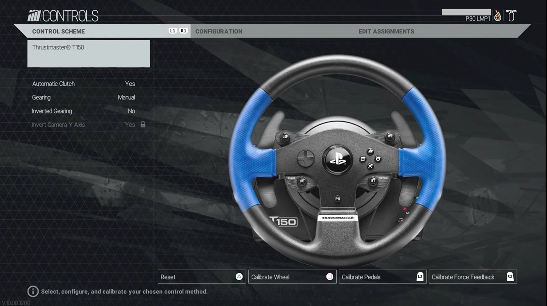
Task: Click the CONTROLS page title
Action: tap(70, 16)
